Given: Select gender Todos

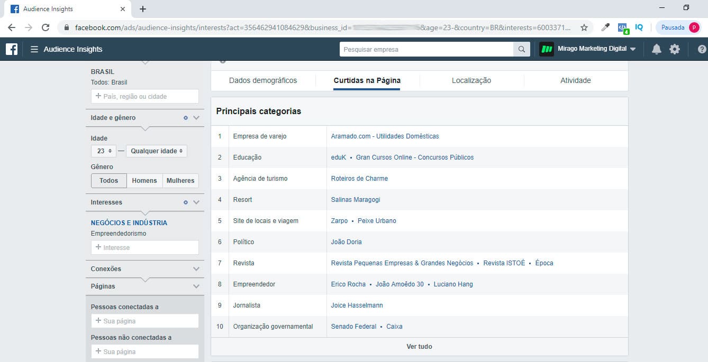Looking at the screenshot, I should coord(108,181).
